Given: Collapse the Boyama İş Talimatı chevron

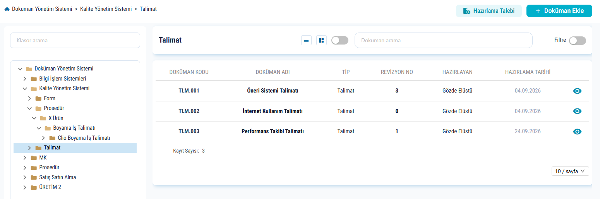Looking at the screenshot, I should pyautogui.click(x=39, y=128).
